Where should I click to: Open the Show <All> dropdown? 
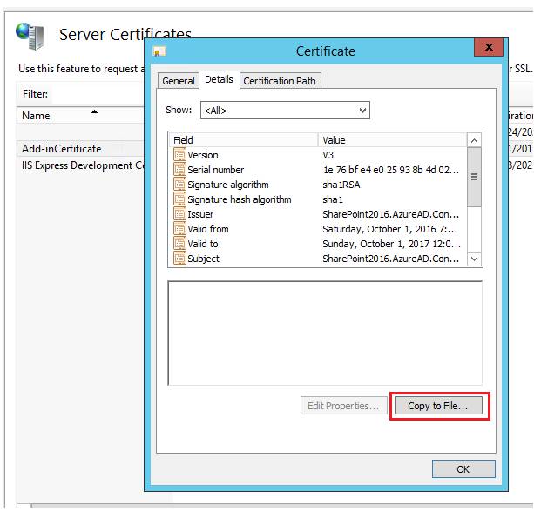pyautogui.click(x=285, y=111)
